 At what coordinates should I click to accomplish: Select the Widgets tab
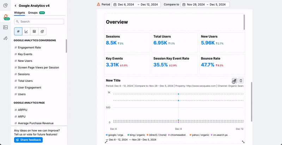(x=19, y=12)
